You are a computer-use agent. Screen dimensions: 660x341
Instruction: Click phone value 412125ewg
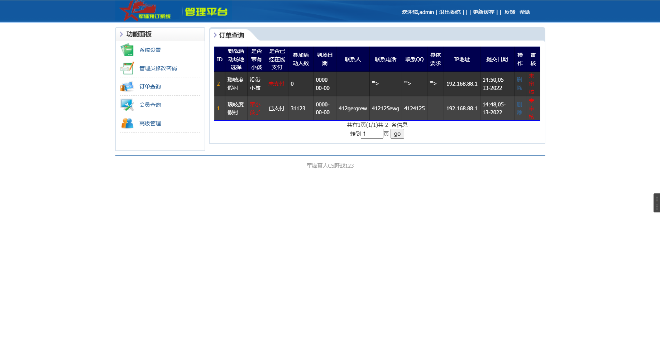pos(385,109)
